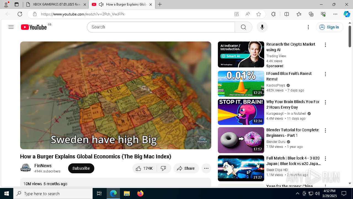Open the Windows Start menu
This screenshot has height=199, width=353.
(7, 193)
